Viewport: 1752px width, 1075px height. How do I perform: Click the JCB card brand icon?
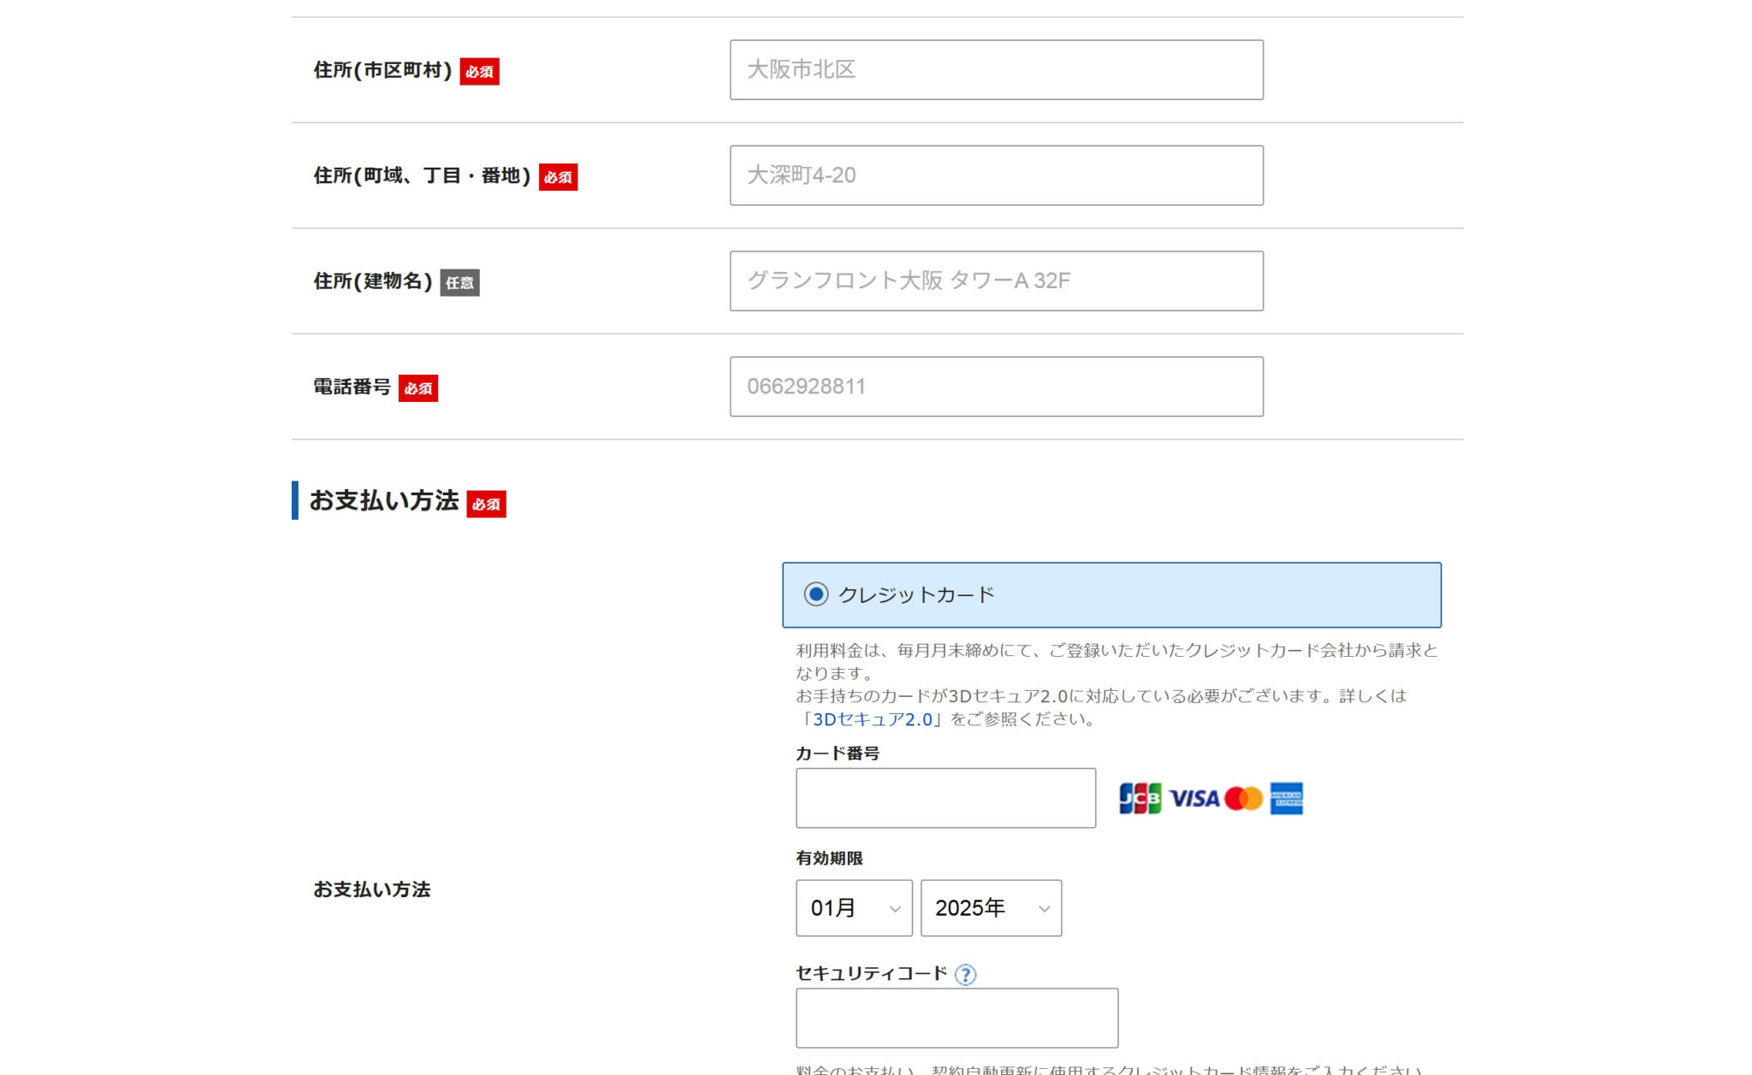click(1139, 798)
